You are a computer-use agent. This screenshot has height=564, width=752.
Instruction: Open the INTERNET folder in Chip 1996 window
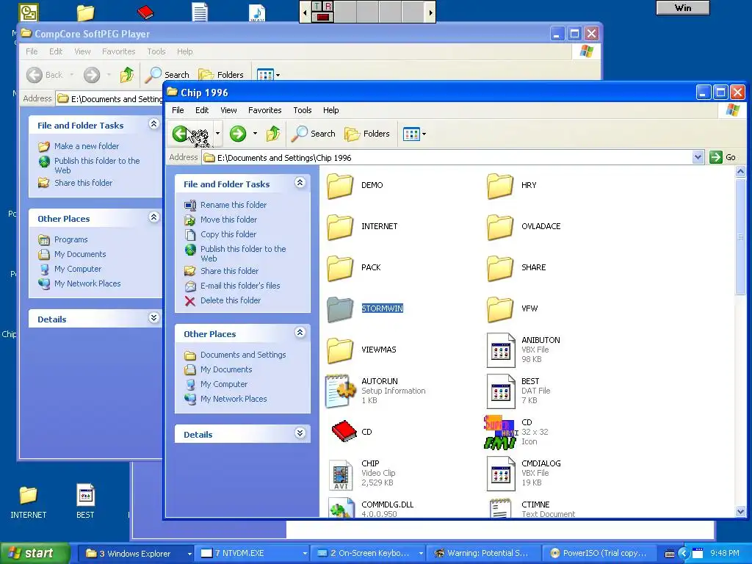(x=362, y=227)
